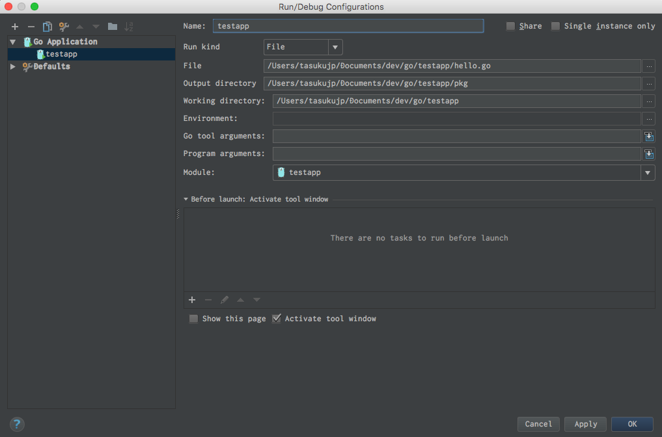662x437 pixels.
Task: Click the Output directory field
Action: 452,83
